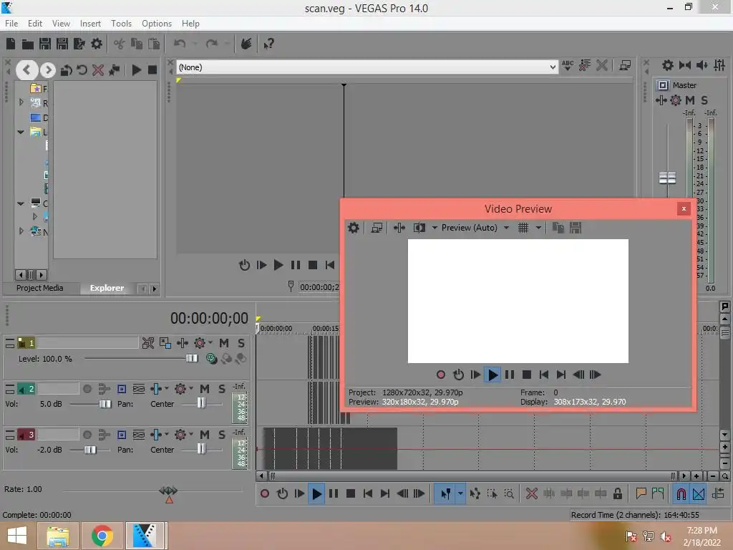Click the Video Preview external monitor icon
The width and height of the screenshot is (733, 550).
[377, 228]
